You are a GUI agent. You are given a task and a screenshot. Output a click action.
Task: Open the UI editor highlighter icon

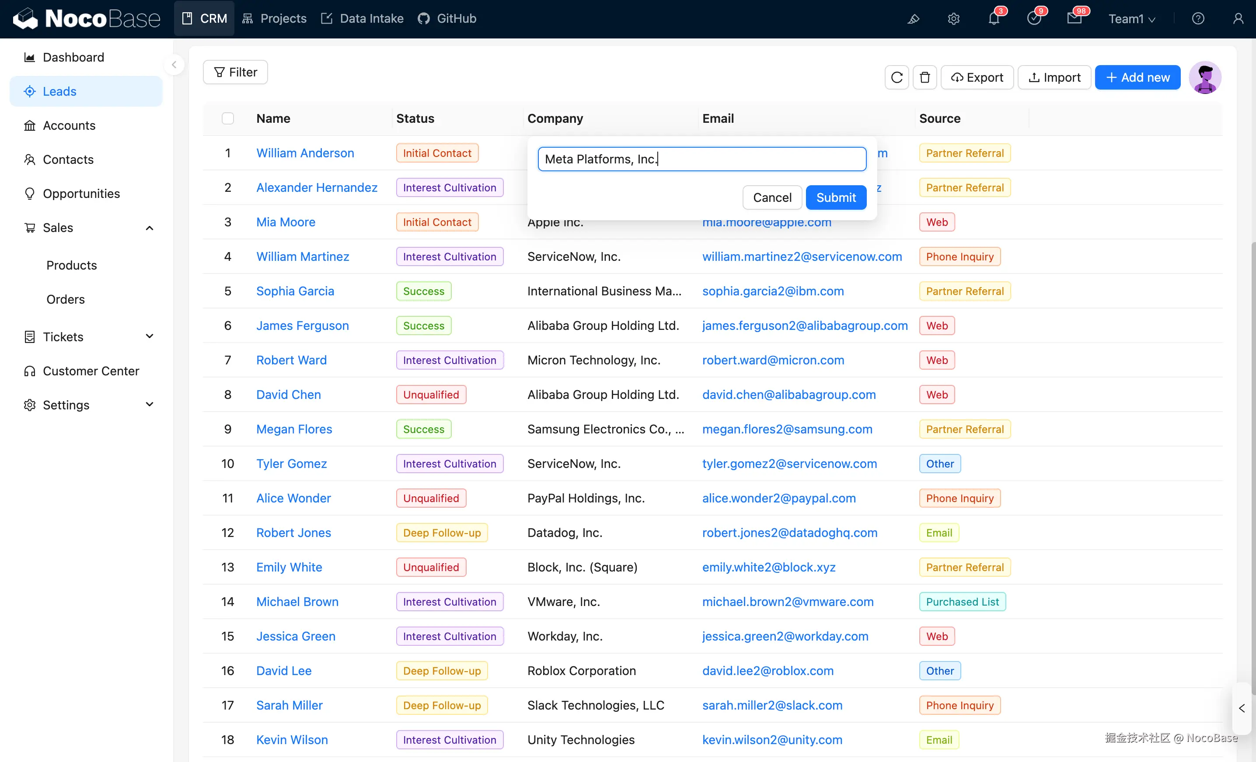(x=913, y=19)
